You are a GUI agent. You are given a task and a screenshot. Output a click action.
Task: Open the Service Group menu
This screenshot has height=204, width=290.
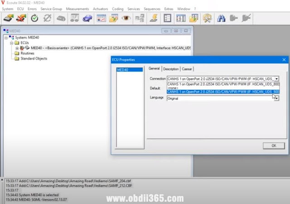coord(51,9)
